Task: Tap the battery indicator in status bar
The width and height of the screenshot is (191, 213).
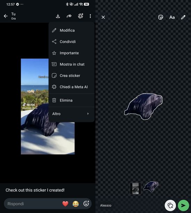Action: click(x=86, y=4)
